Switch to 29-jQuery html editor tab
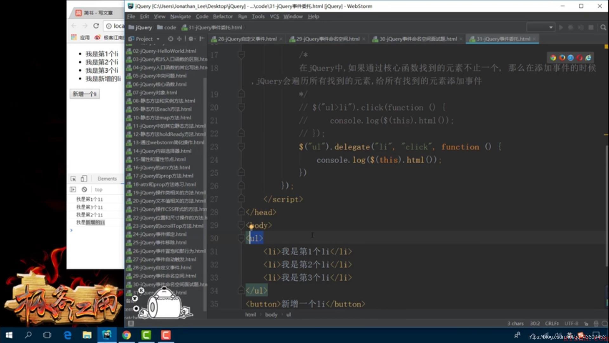 327,39
